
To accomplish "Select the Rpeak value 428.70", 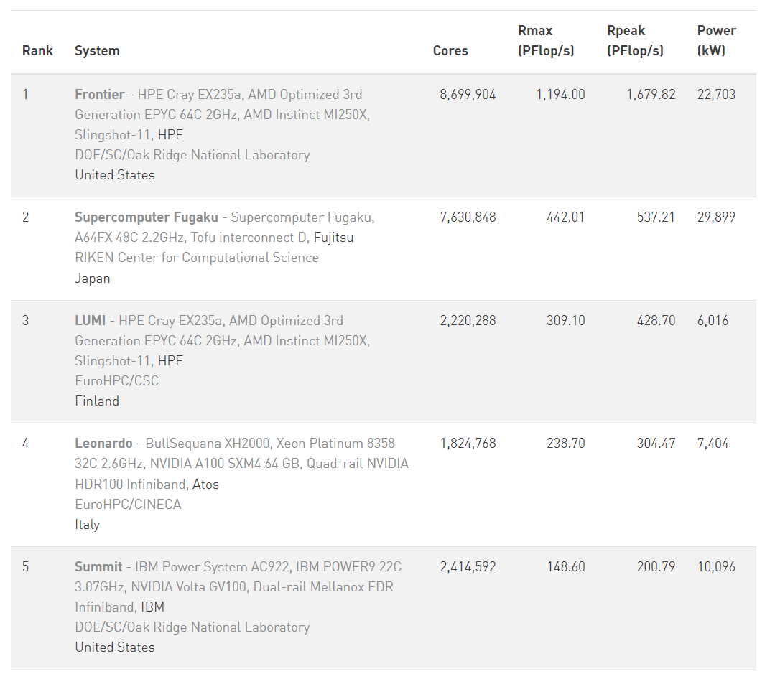I will 655,320.
